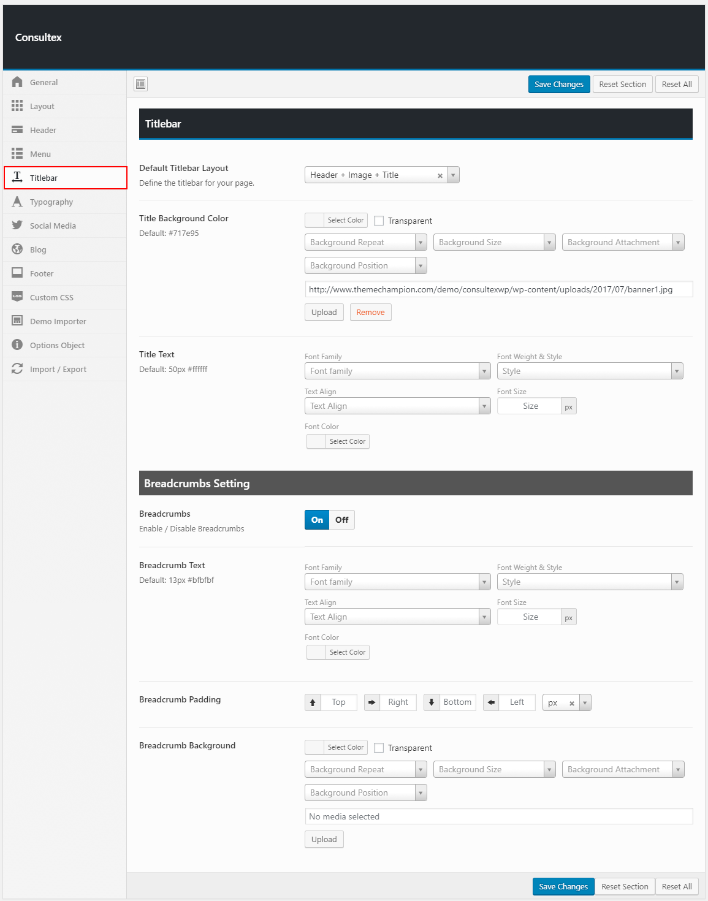Image resolution: width=708 pixels, height=901 pixels.
Task: Remove the uploaded title background image
Action: [x=370, y=313]
